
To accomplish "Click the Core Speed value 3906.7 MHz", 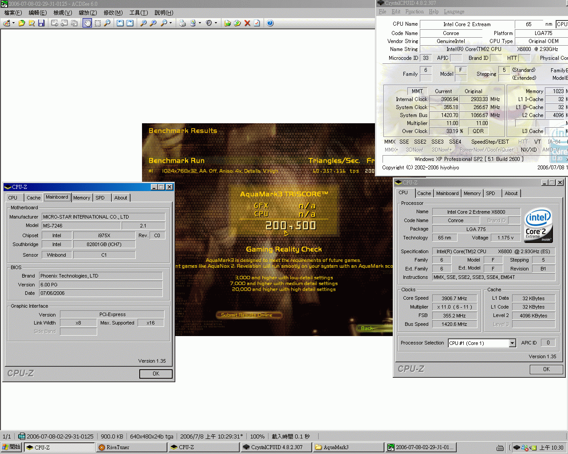I will pyautogui.click(x=454, y=298).
